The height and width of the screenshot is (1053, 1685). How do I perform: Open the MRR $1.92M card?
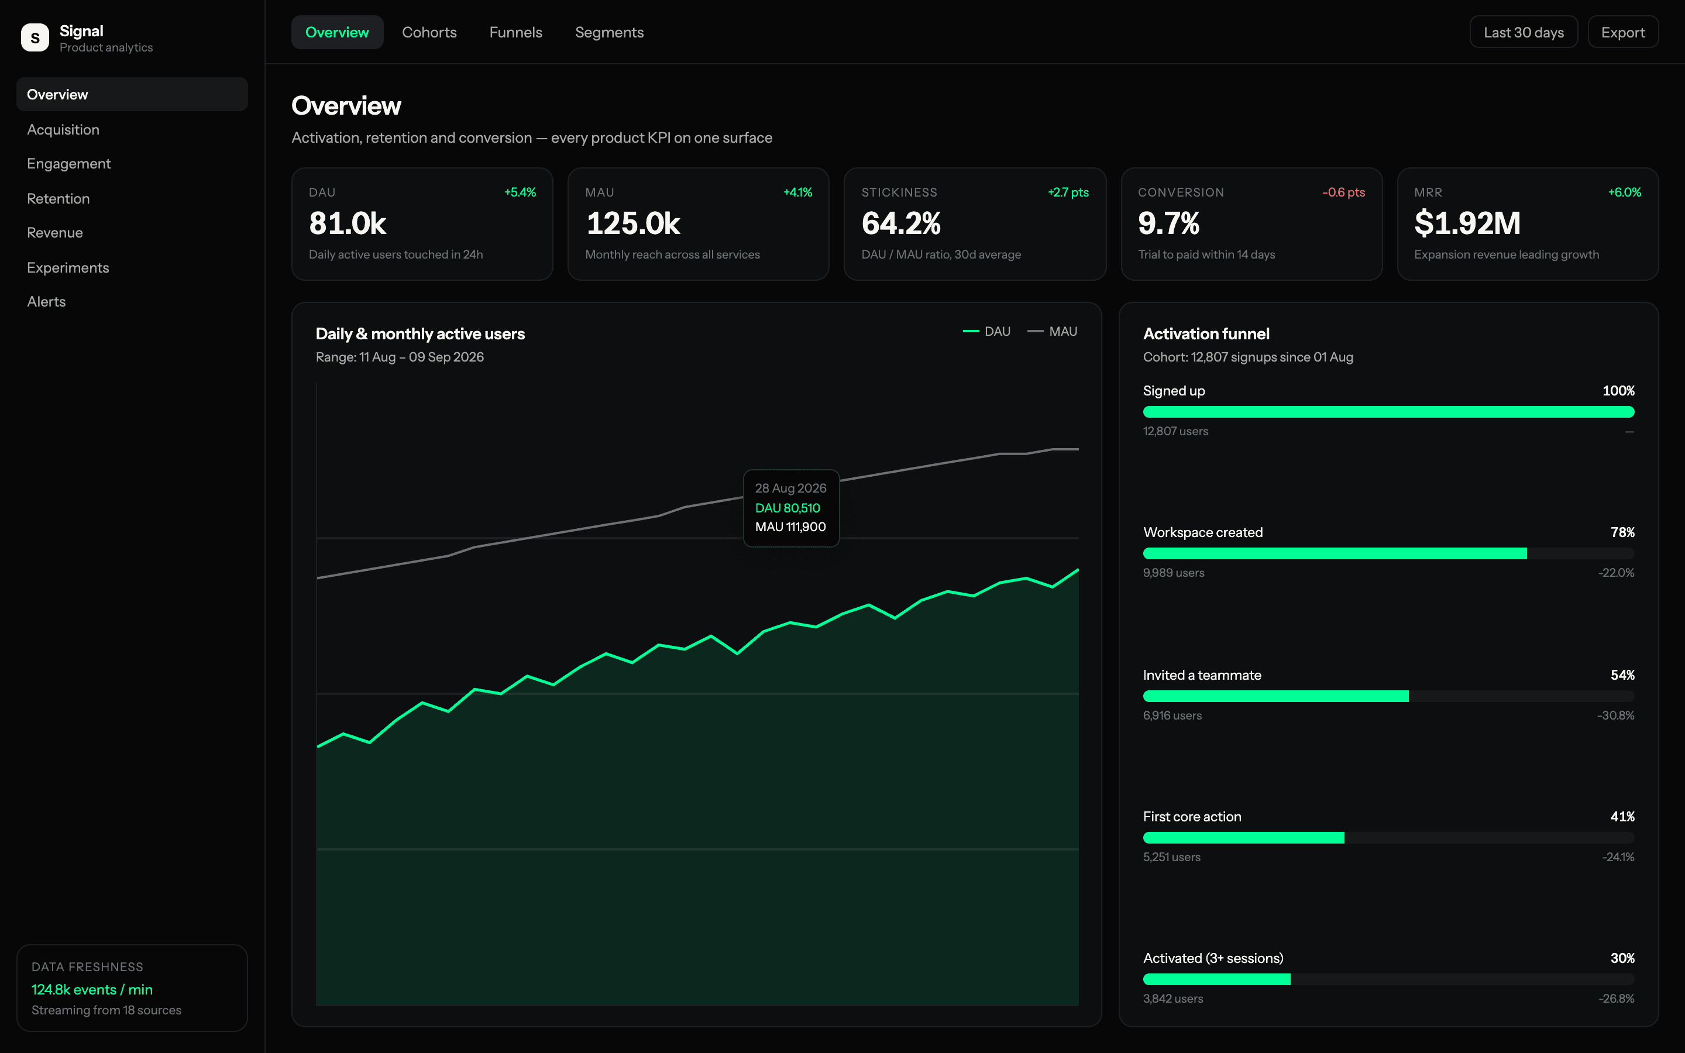[1528, 224]
